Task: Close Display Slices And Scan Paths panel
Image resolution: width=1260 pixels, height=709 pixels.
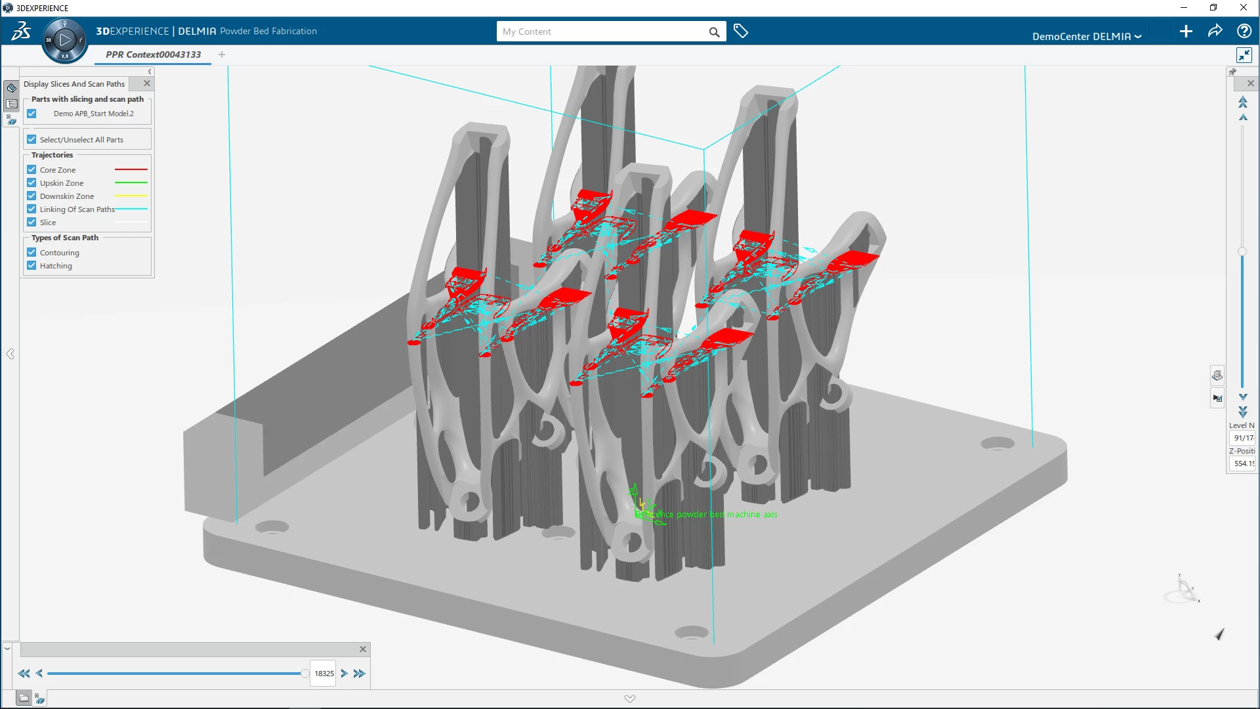Action: point(147,83)
